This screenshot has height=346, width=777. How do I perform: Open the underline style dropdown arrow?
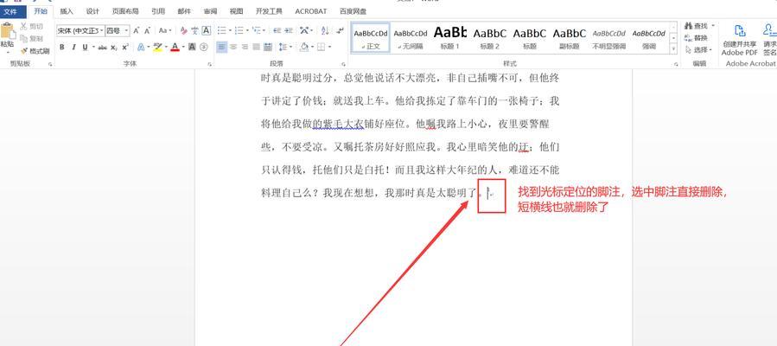click(93, 47)
